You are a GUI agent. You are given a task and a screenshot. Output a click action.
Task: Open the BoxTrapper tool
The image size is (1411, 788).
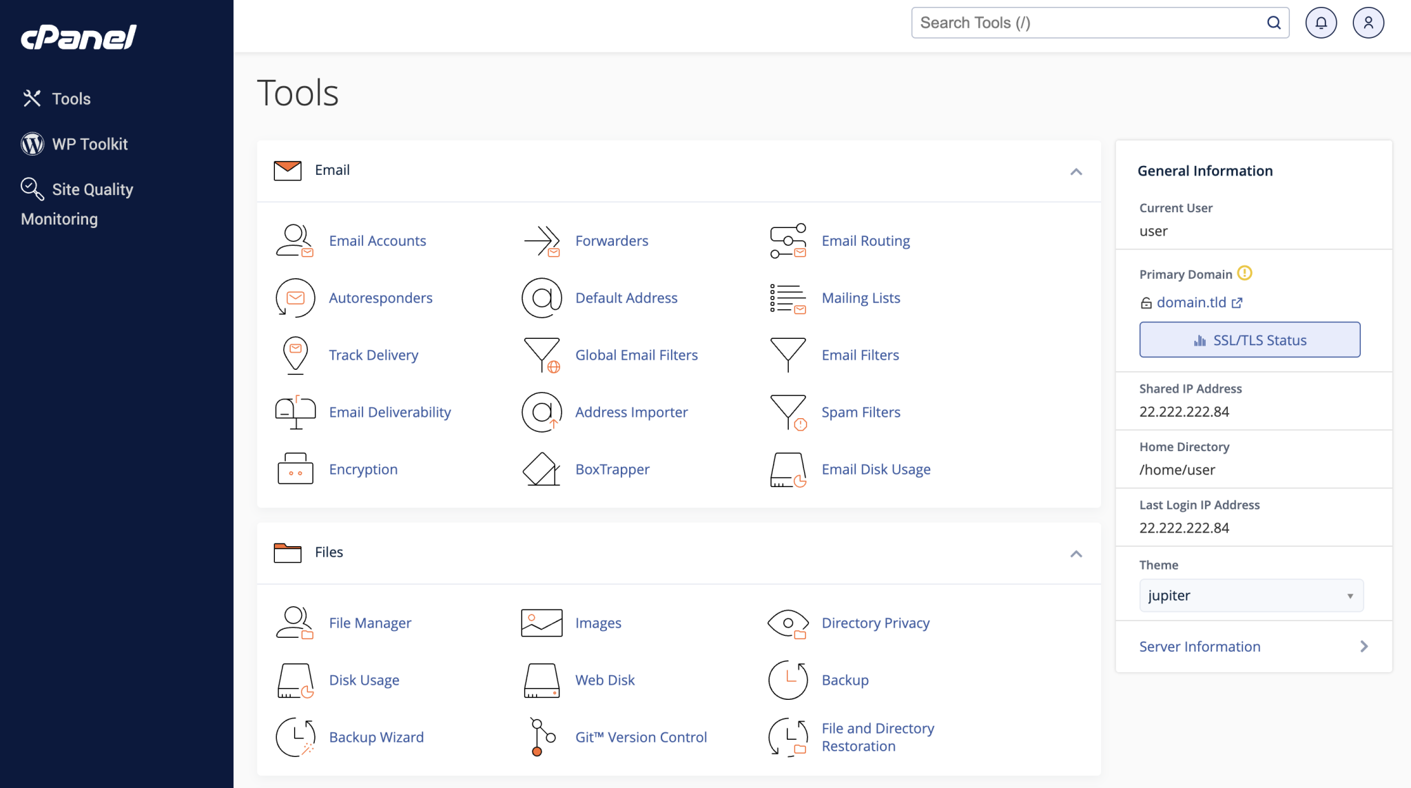[612, 469]
